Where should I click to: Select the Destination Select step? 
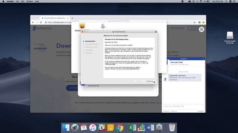[92, 44]
